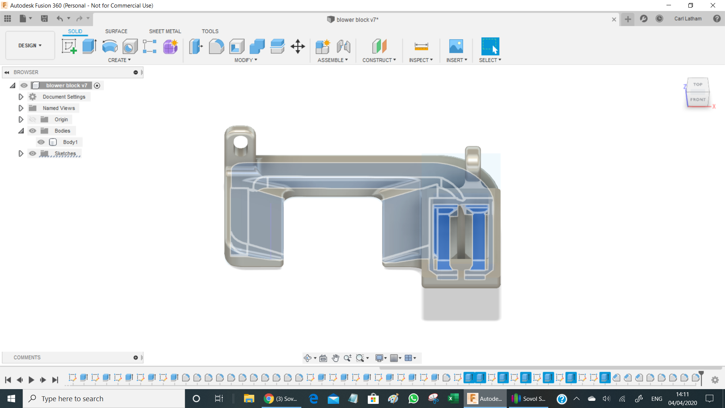Activate the Select tool icon
The image size is (725, 408).
tap(490, 46)
